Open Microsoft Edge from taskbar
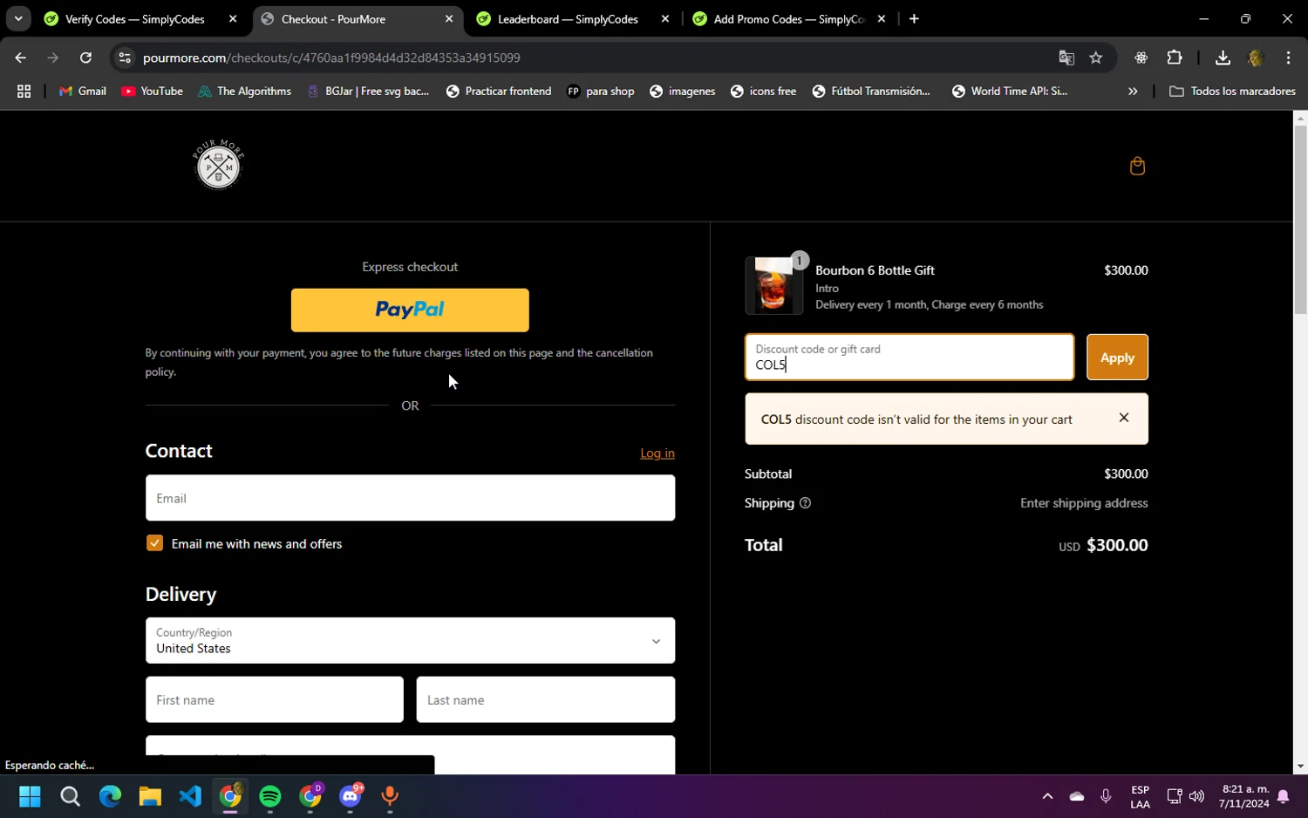The width and height of the screenshot is (1308, 818). click(x=110, y=796)
